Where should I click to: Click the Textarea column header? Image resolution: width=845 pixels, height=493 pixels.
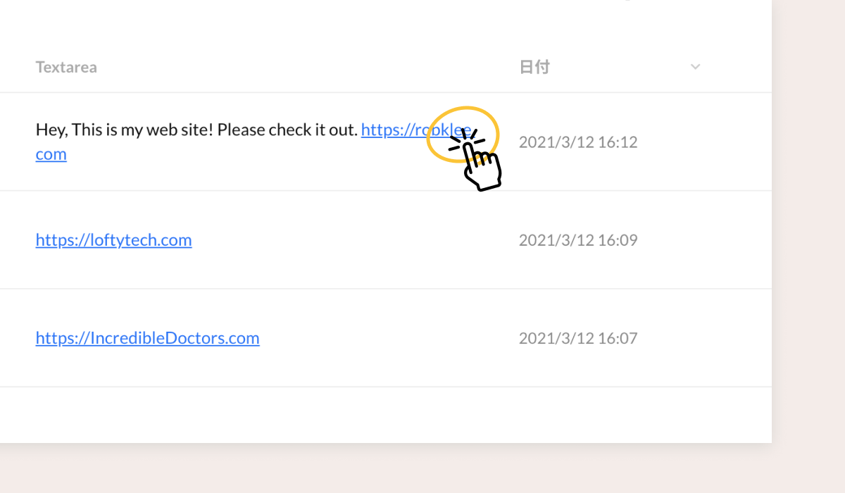[66, 68]
